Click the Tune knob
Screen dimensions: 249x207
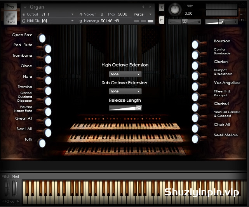tap(175, 9)
